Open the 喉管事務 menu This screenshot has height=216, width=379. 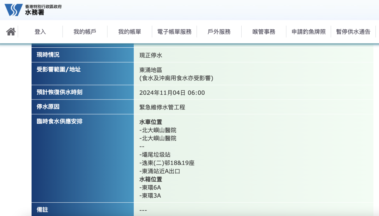point(264,32)
